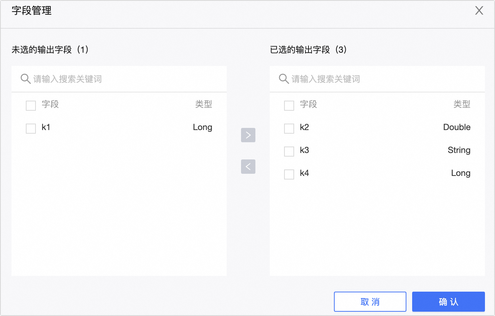
Task: Click the 类型 column header in left panel
Action: (204, 104)
